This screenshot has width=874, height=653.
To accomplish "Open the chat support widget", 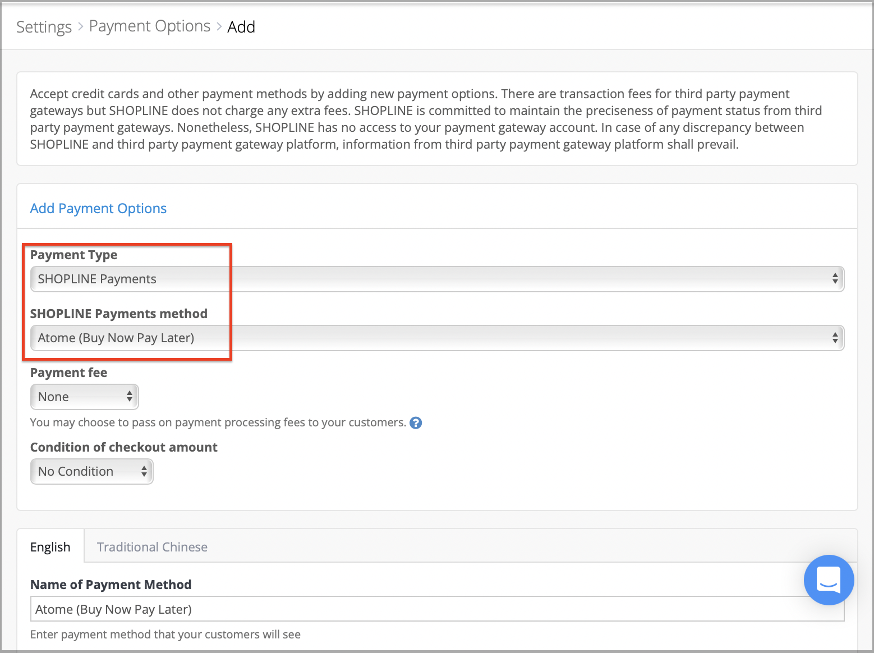I will tap(829, 580).
